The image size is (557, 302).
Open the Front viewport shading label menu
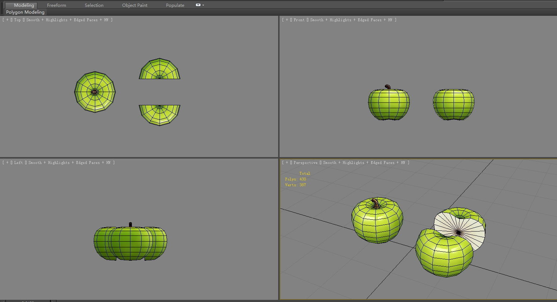pyautogui.click(x=351, y=20)
